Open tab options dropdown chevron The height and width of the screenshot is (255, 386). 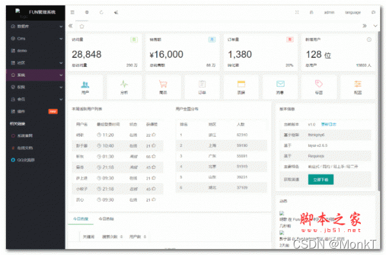[x=375, y=26]
